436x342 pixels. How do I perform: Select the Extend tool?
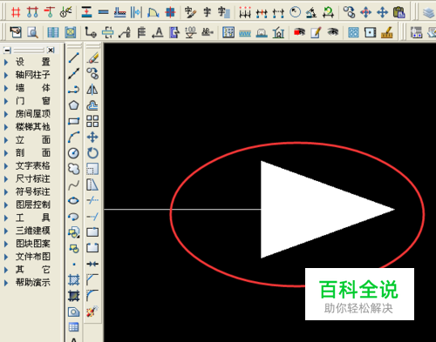(92, 217)
